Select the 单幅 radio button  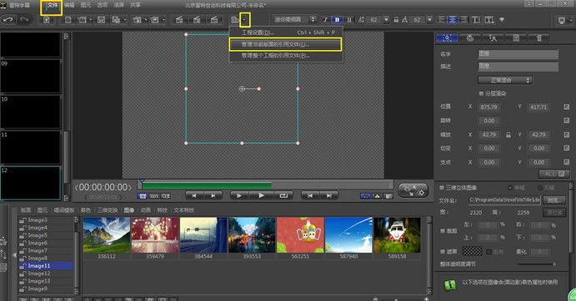click(510, 188)
